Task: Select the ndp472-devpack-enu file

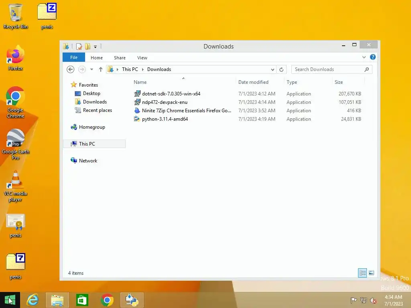Action: pyautogui.click(x=165, y=102)
